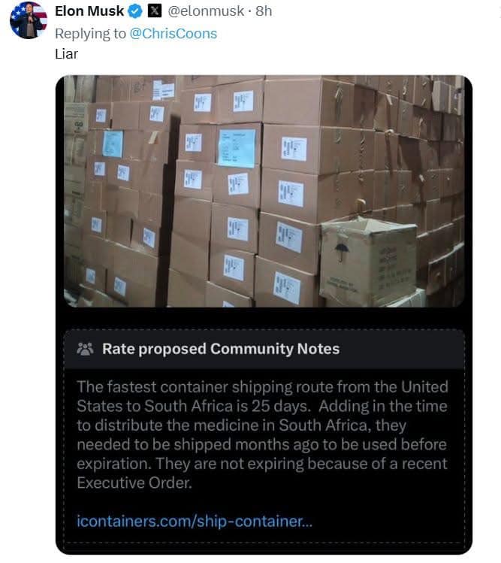This screenshot has width=501, height=563.
Task: Open the 8h post timestamp
Action: (x=264, y=11)
